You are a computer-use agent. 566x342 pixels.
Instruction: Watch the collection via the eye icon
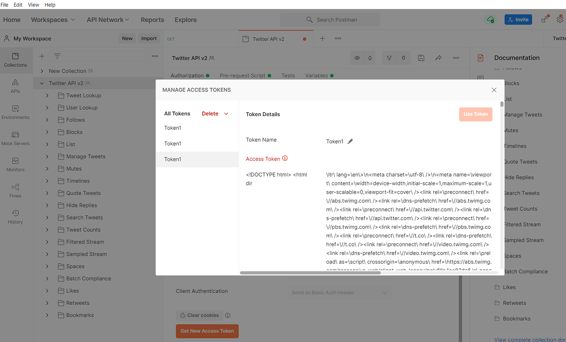point(357,58)
